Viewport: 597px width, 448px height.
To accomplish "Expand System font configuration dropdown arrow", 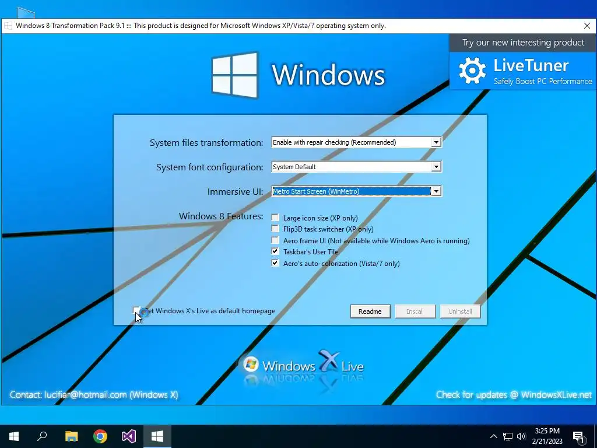I will coord(436,167).
